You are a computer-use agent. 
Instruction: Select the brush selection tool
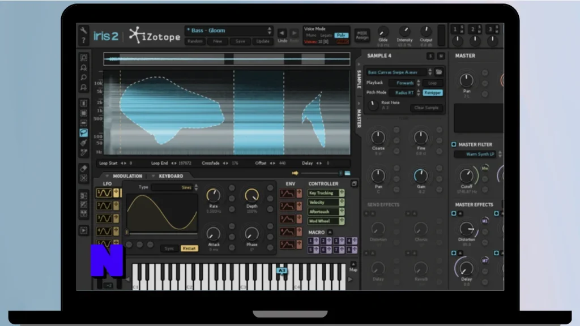(x=84, y=142)
